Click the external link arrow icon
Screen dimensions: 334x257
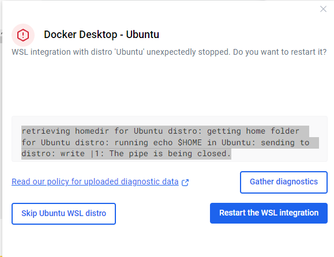click(x=185, y=182)
